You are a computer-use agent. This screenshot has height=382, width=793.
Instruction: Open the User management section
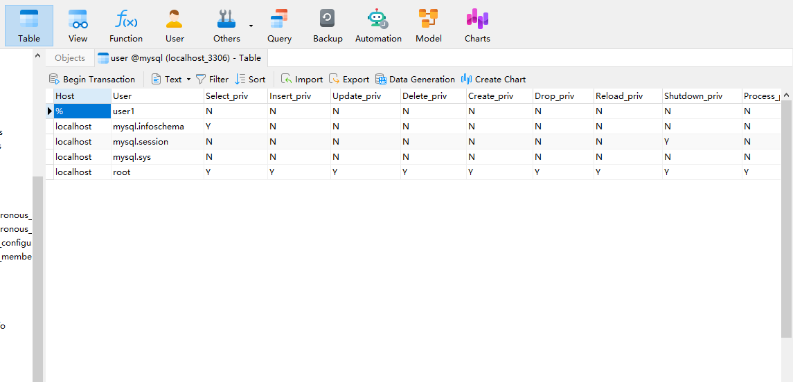(x=175, y=26)
